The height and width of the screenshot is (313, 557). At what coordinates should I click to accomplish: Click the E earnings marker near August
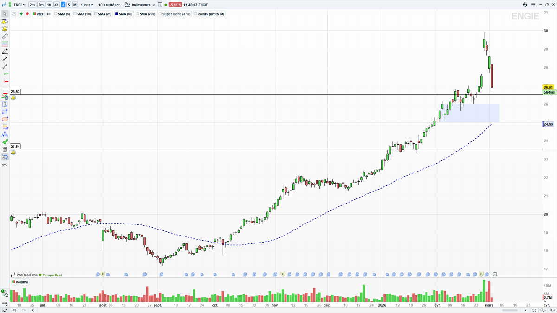103,274
